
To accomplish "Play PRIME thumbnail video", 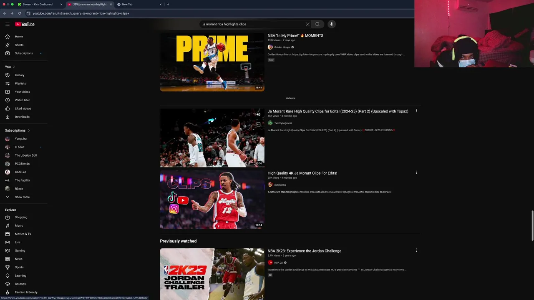I will 212,62.
